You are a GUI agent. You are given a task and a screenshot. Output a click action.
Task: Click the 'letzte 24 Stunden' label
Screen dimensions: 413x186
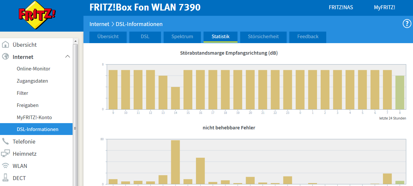click(x=393, y=118)
